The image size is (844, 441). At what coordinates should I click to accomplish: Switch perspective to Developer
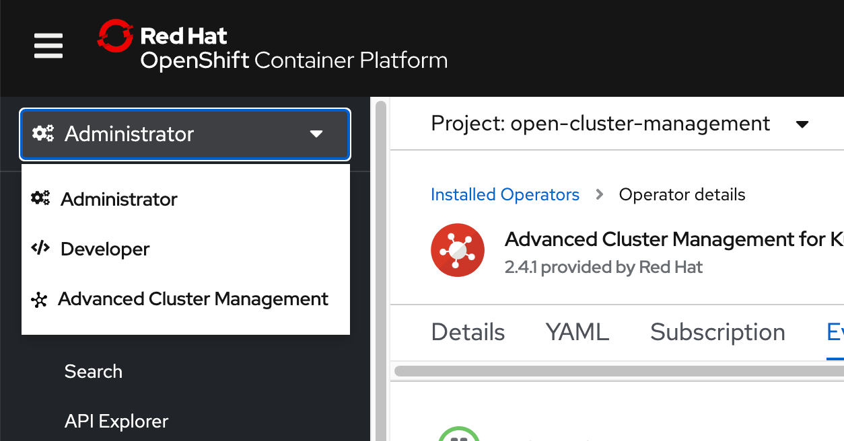[104, 248]
